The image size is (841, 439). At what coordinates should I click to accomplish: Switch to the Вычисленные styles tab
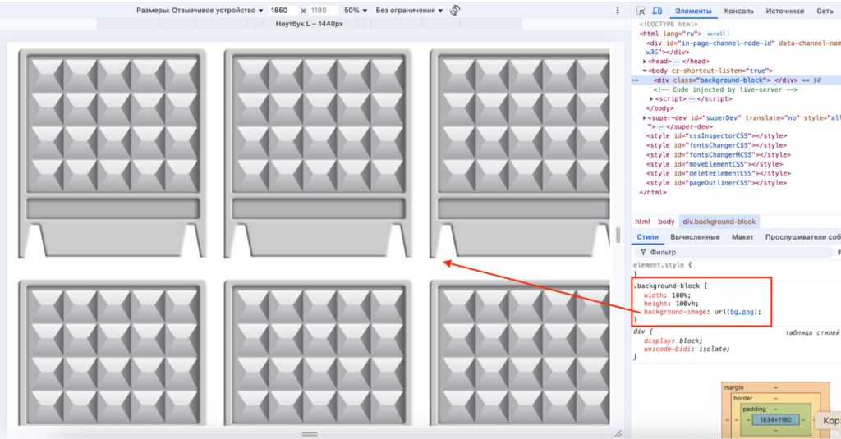click(695, 237)
